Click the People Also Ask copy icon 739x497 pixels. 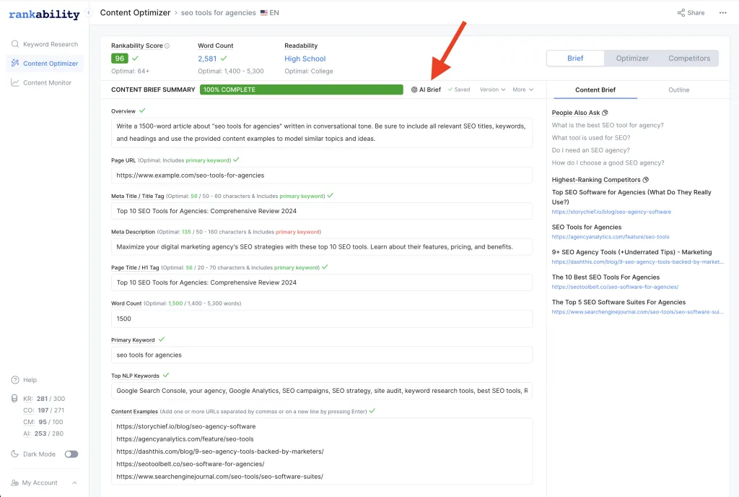[x=605, y=113]
